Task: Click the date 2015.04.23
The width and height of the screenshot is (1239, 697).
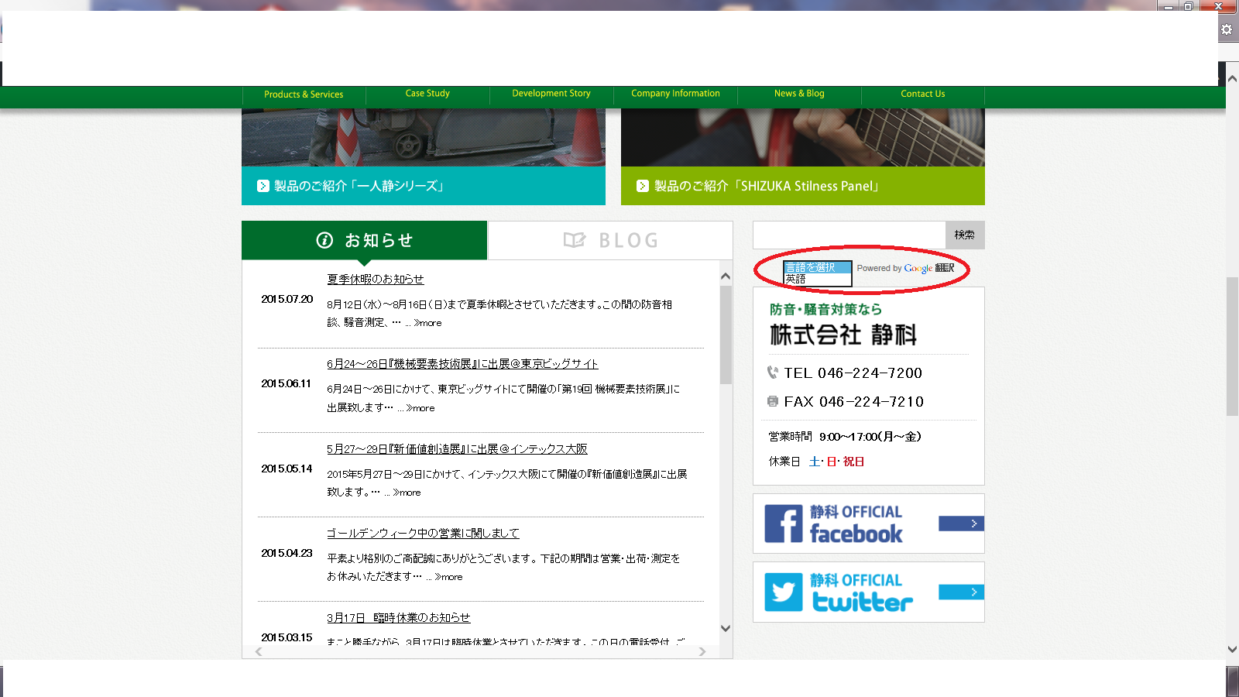Action: 287,553
